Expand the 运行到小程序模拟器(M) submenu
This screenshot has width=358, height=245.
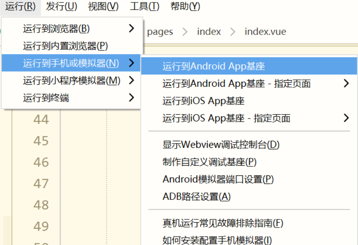tap(71, 81)
